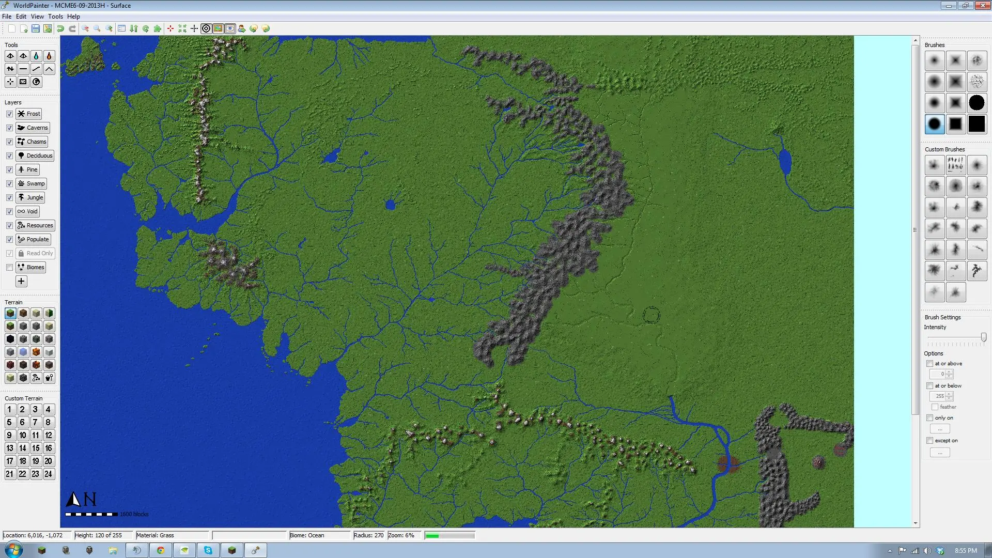Image resolution: width=992 pixels, height=558 pixels.
Task: Select the Flood with lava tool
Action: [x=49, y=56]
